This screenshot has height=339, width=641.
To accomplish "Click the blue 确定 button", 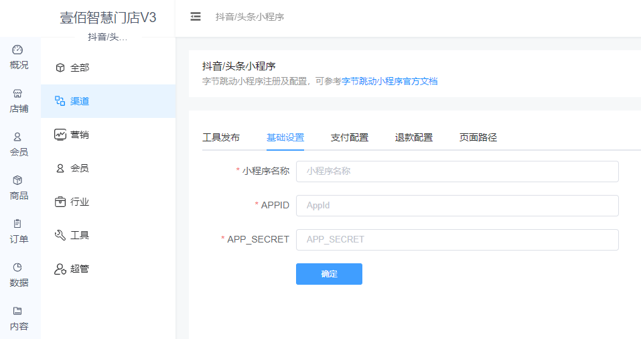I will (x=329, y=274).
